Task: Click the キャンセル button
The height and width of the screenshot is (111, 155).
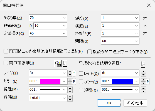Action: pos(135,103)
